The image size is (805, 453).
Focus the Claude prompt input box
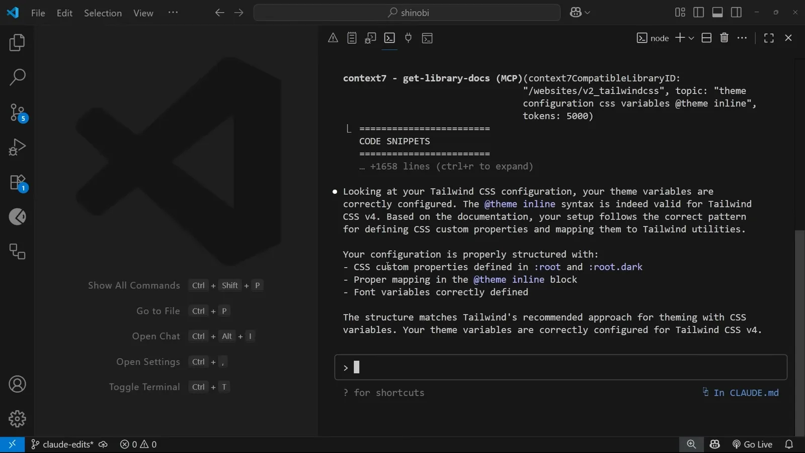[560, 367]
